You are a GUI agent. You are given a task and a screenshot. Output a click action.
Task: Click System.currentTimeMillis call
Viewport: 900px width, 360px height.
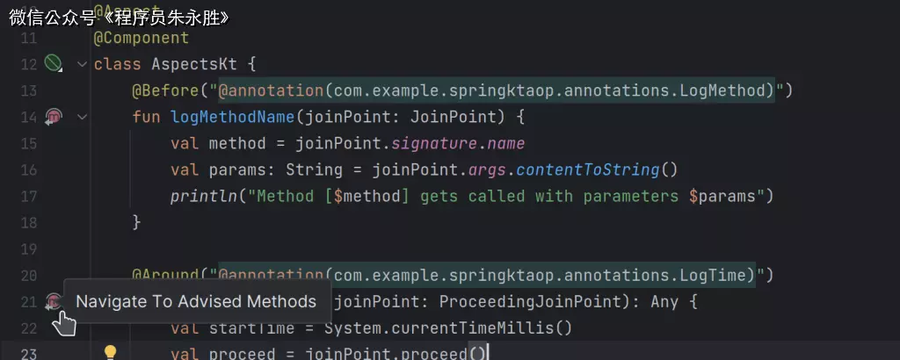tap(448, 328)
